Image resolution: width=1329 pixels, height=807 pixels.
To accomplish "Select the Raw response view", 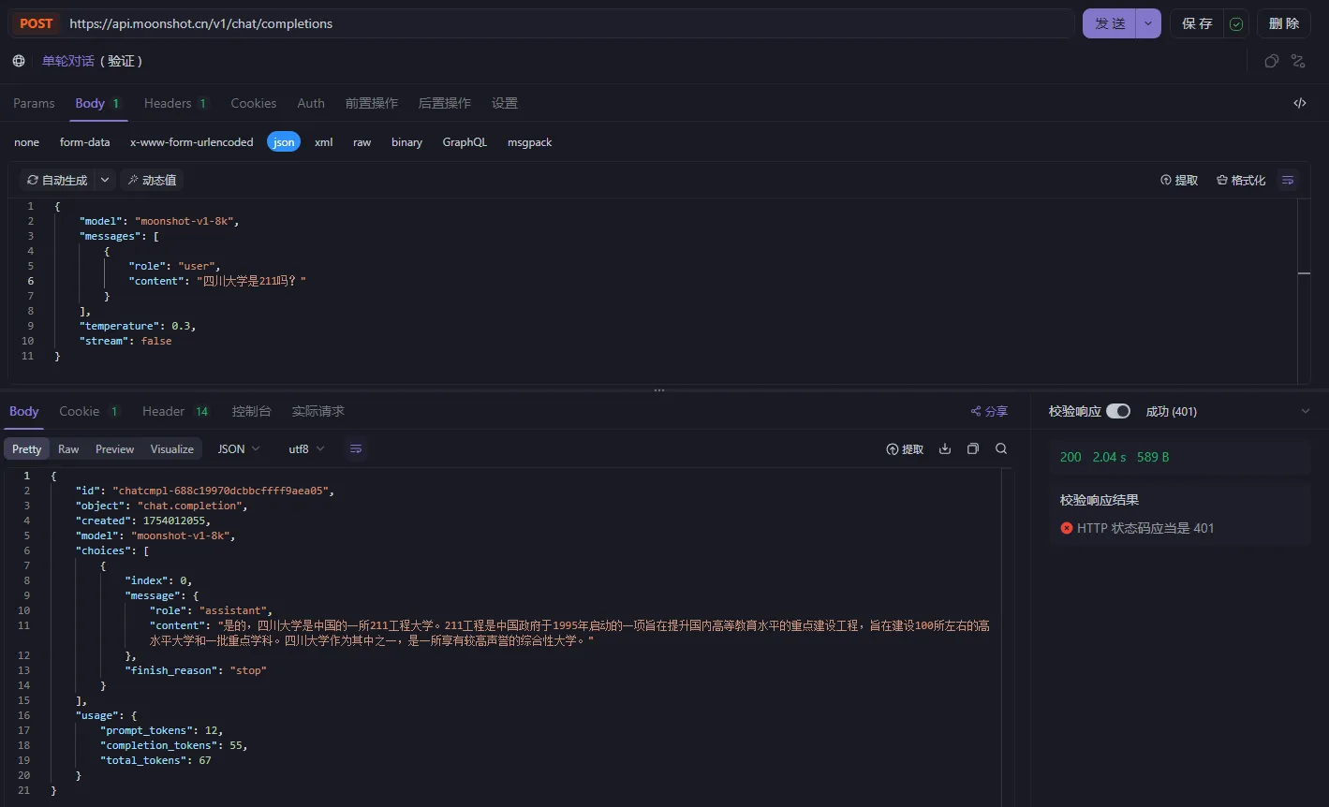I will pos(68,449).
